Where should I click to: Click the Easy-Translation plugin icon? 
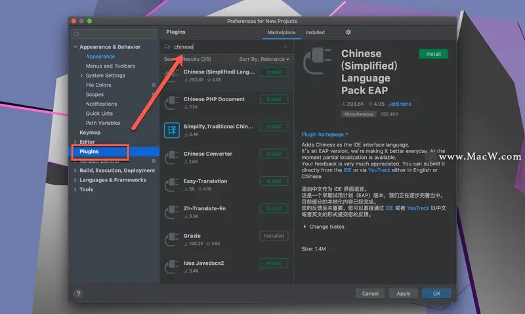(x=172, y=185)
